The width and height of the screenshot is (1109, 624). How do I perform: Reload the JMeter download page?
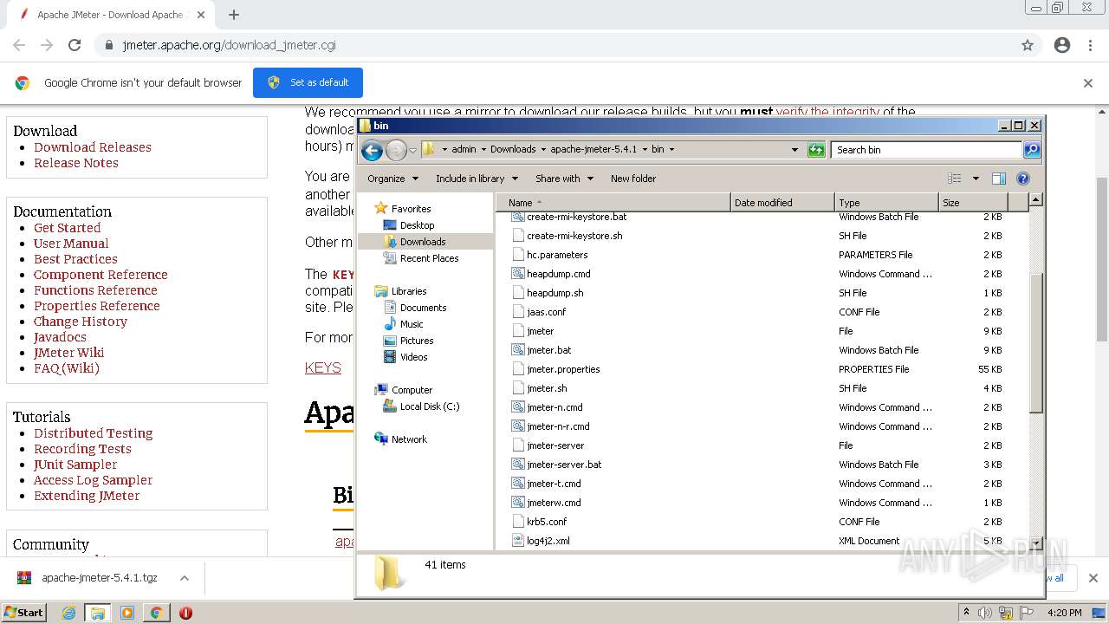click(75, 45)
